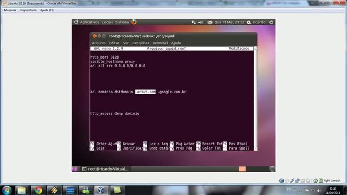Click the Justificar shortcut in nano

tap(130, 148)
